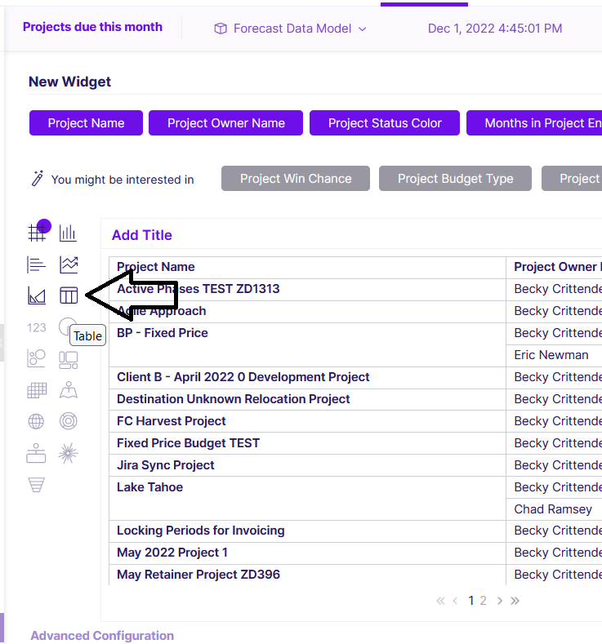
Task: Select the horizontal bar chart icon
Action: click(x=37, y=264)
